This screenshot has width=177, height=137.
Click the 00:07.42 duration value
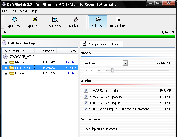pos(48,62)
